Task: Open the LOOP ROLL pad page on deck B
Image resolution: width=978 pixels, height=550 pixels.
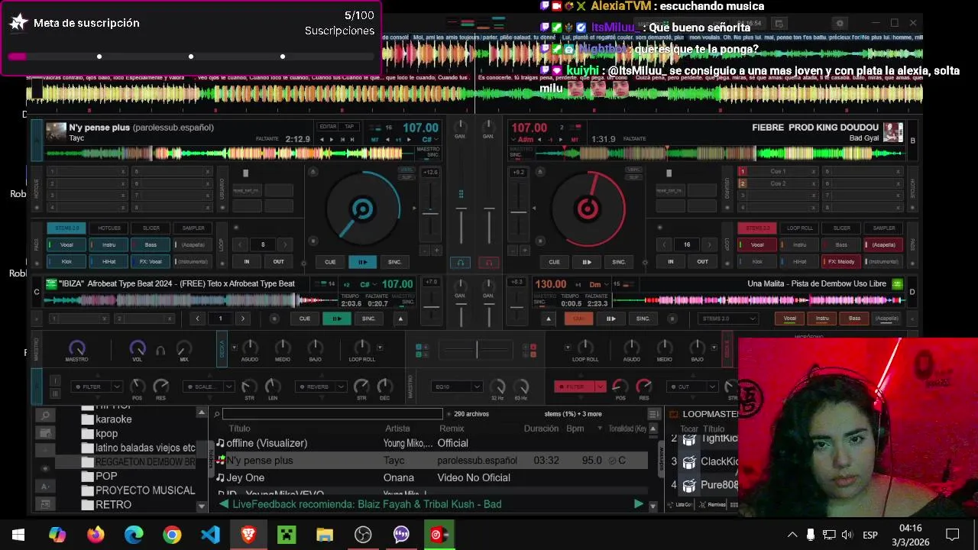Action: click(x=800, y=228)
